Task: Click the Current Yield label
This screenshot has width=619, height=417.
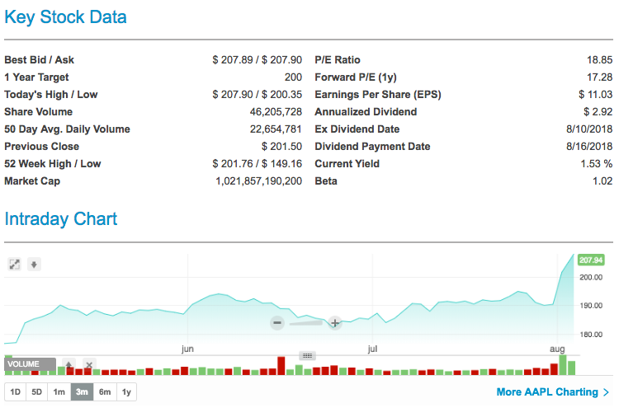Action: tap(347, 164)
